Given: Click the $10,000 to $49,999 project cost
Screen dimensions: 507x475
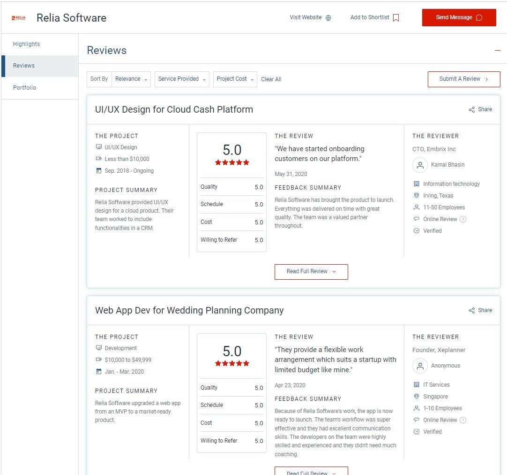Looking at the screenshot, I should [128, 360].
